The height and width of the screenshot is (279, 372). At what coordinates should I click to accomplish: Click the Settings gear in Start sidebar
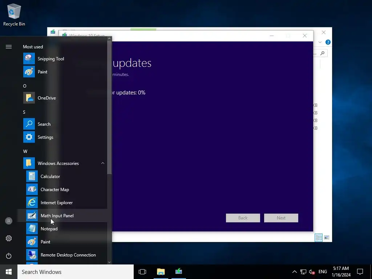9,238
